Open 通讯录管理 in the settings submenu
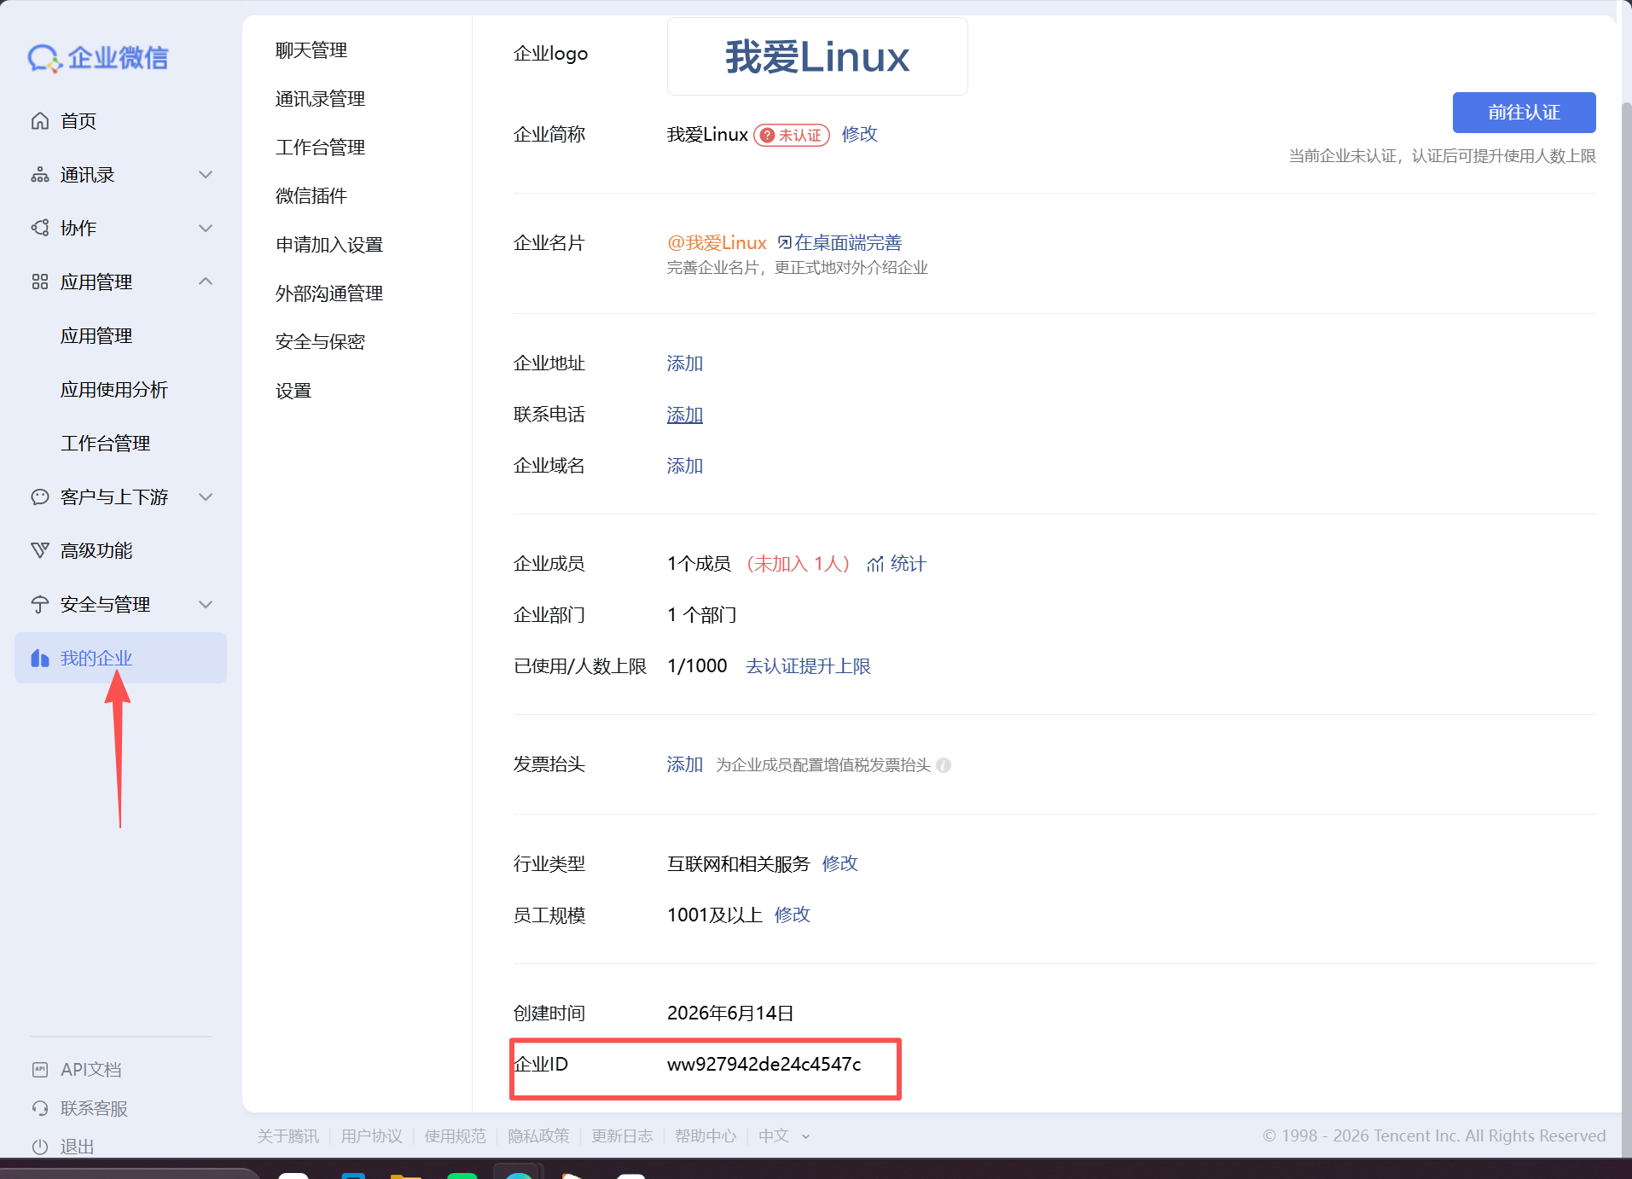The width and height of the screenshot is (1632, 1179). point(321,99)
